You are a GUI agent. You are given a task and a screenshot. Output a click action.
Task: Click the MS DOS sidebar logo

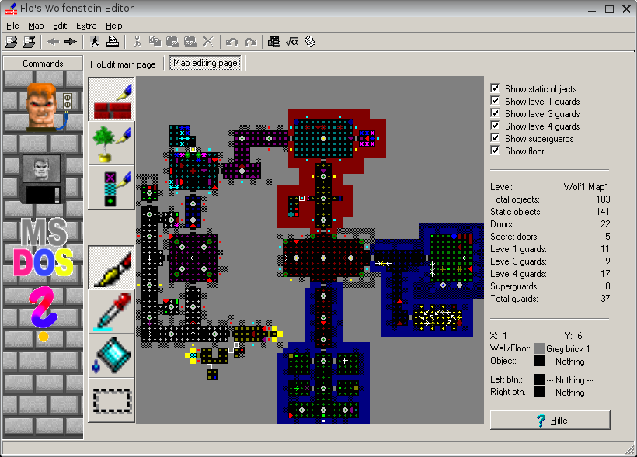(44, 248)
